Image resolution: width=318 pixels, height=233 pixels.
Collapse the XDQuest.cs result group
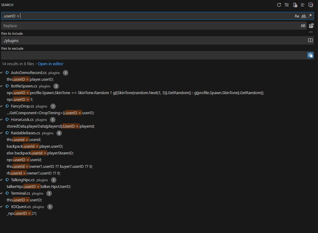pos(2,207)
